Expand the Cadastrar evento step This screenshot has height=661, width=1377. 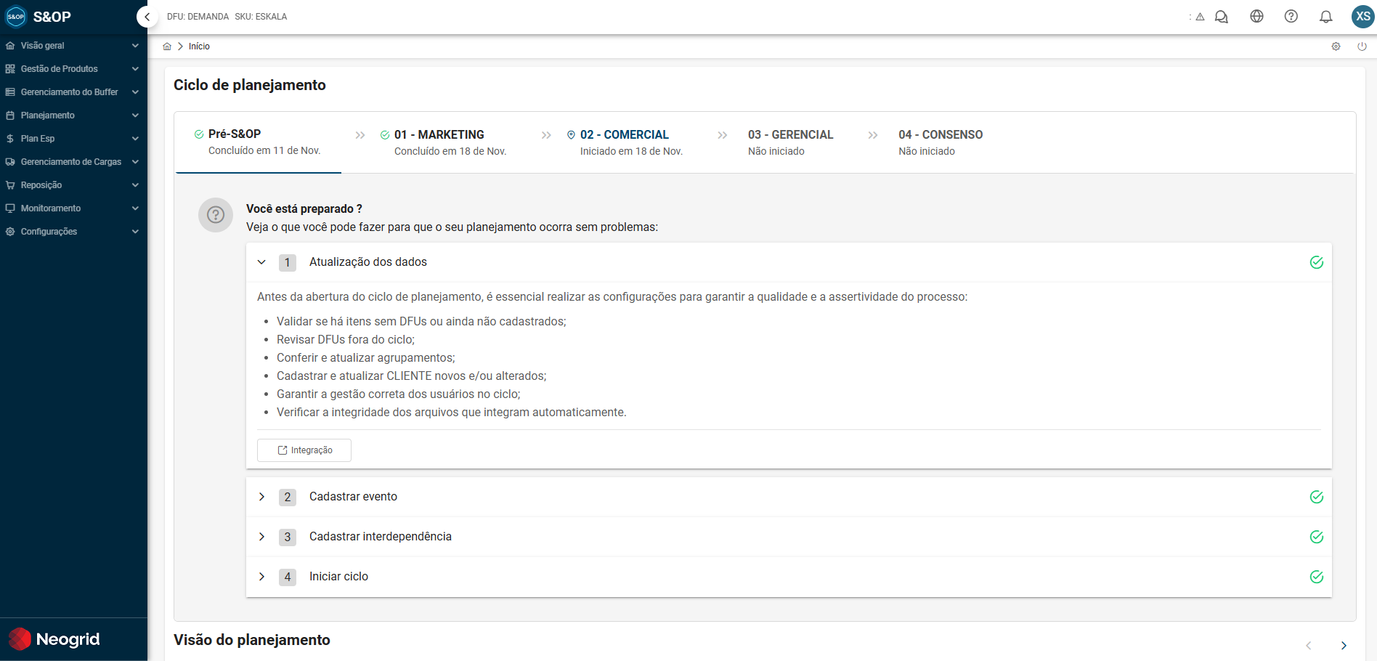tap(262, 497)
